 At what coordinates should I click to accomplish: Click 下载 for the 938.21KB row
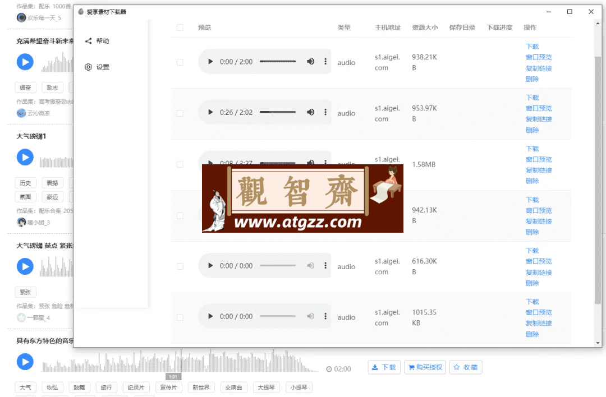(532, 47)
